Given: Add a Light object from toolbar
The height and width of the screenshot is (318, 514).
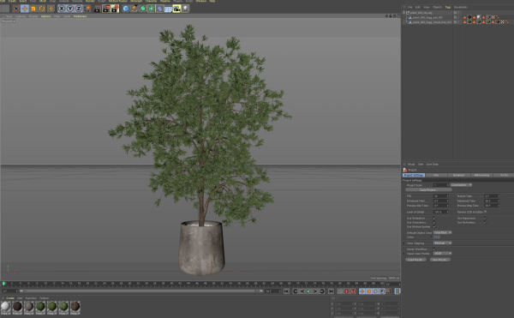Looking at the screenshot, I should tap(185, 9).
